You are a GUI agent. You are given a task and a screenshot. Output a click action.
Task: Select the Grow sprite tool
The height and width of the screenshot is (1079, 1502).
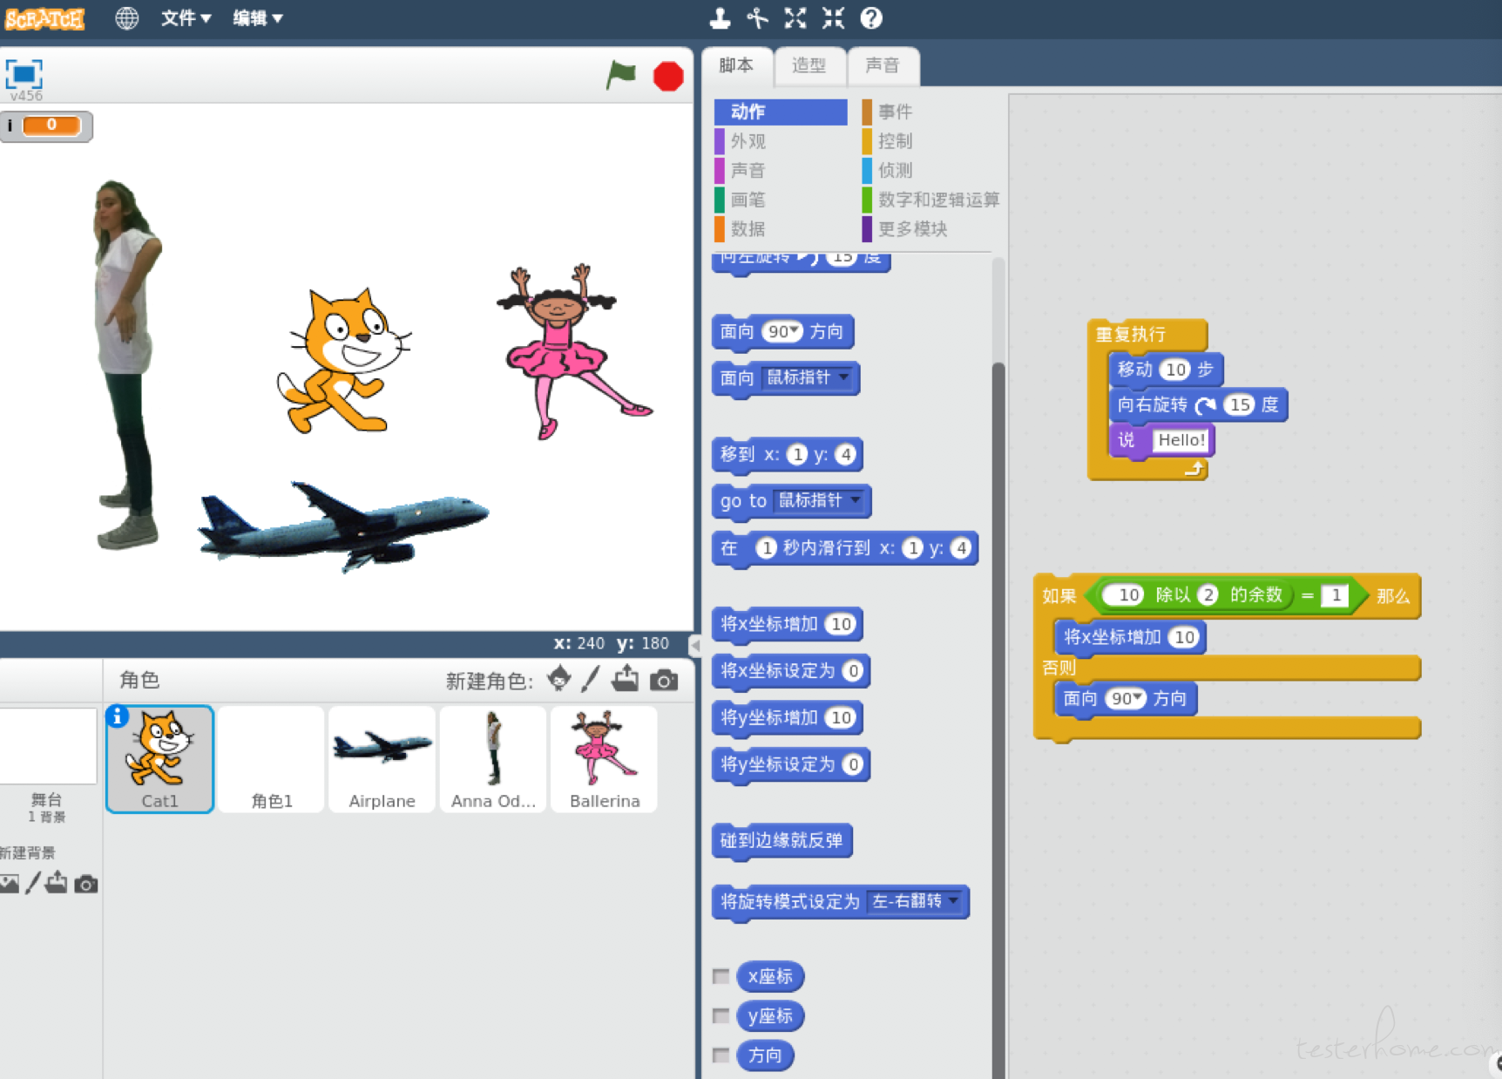tap(795, 17)
